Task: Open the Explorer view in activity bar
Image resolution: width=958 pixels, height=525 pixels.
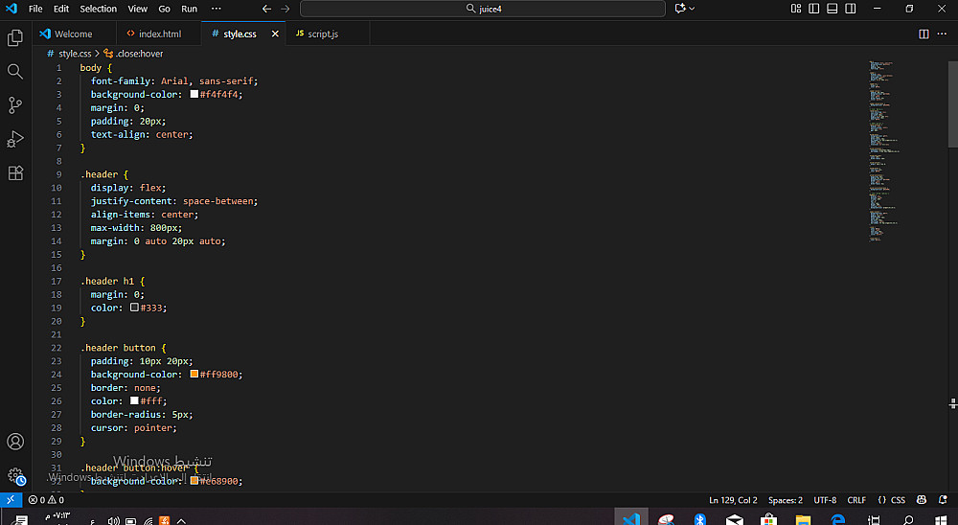Action: pyautogui.click(x=15, y=38)
